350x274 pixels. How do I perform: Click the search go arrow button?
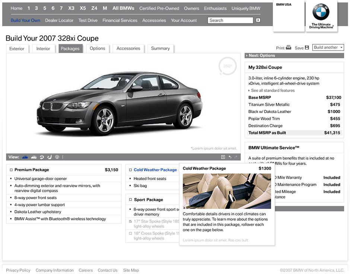coord(258,20)
